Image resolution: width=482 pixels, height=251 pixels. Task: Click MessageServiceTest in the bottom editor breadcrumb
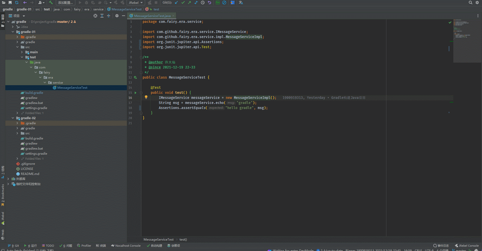(159, 240)
